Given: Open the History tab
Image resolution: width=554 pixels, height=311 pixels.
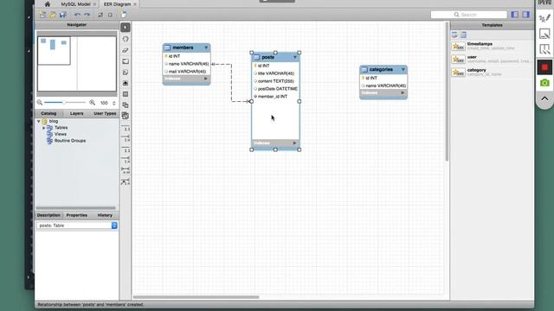Looking at the screenshot, I should (105, 215).
